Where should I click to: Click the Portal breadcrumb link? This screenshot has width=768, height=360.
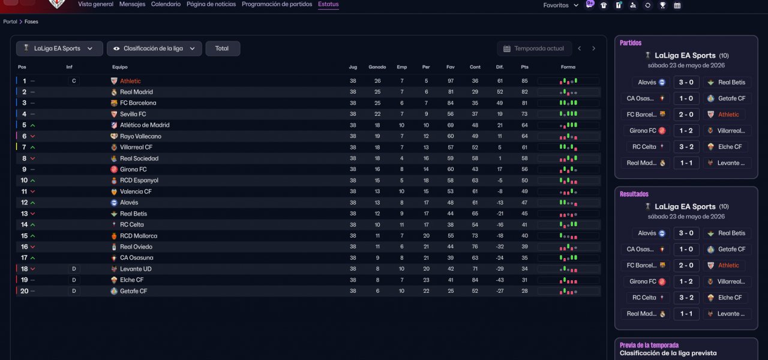pyautogui.click(x=10, y=22)
